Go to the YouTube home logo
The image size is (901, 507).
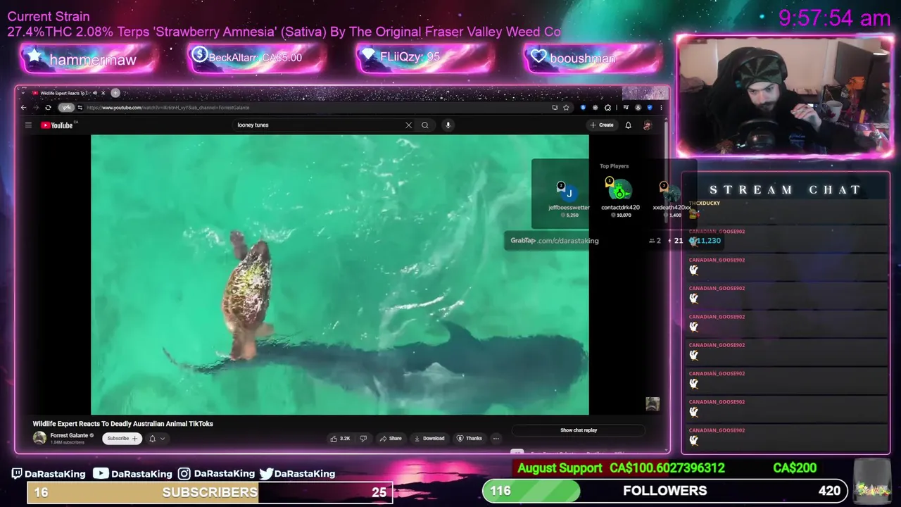(57, 125)
